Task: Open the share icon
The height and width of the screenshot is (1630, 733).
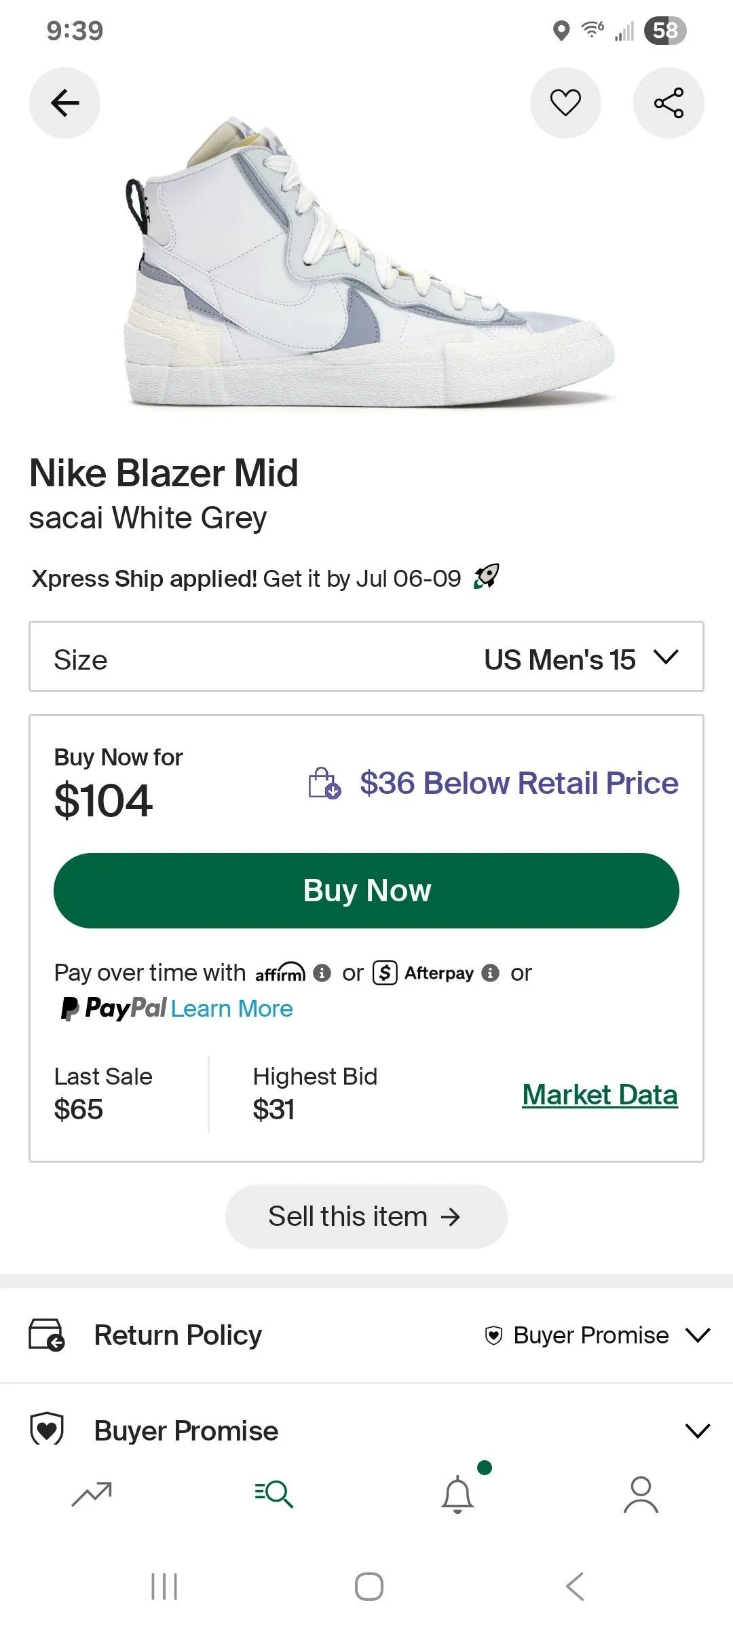Action: tap(669, 103)
